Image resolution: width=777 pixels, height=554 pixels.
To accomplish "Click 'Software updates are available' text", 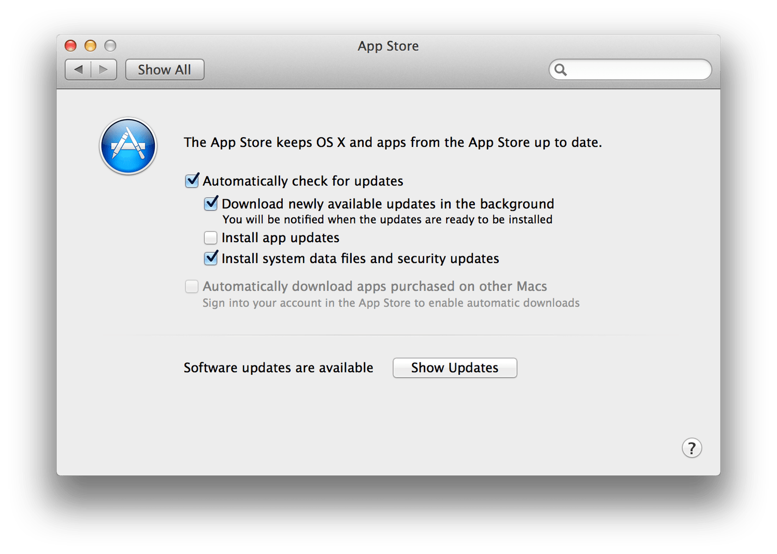I will (x=278, y=368).
